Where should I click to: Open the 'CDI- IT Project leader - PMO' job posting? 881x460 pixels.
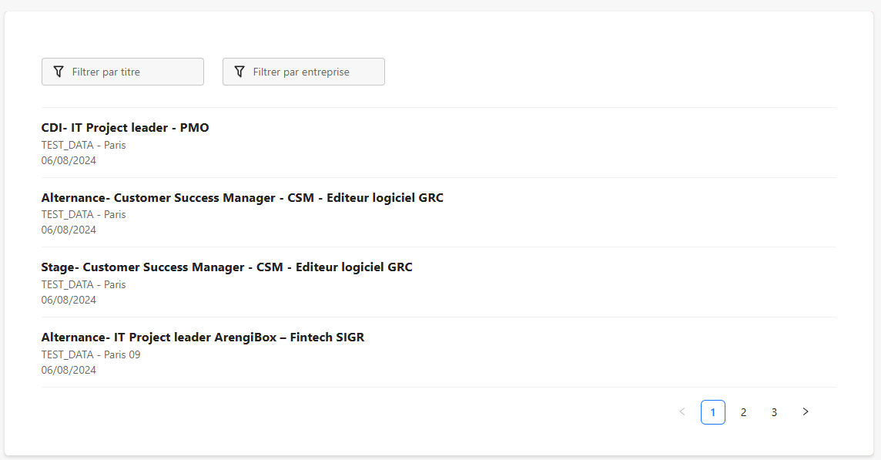[125, 127]
